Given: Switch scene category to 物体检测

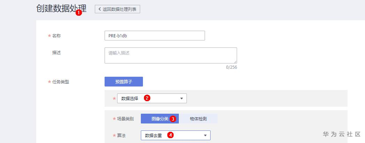Looking at the screenshot, I should [x=198, y=119].
